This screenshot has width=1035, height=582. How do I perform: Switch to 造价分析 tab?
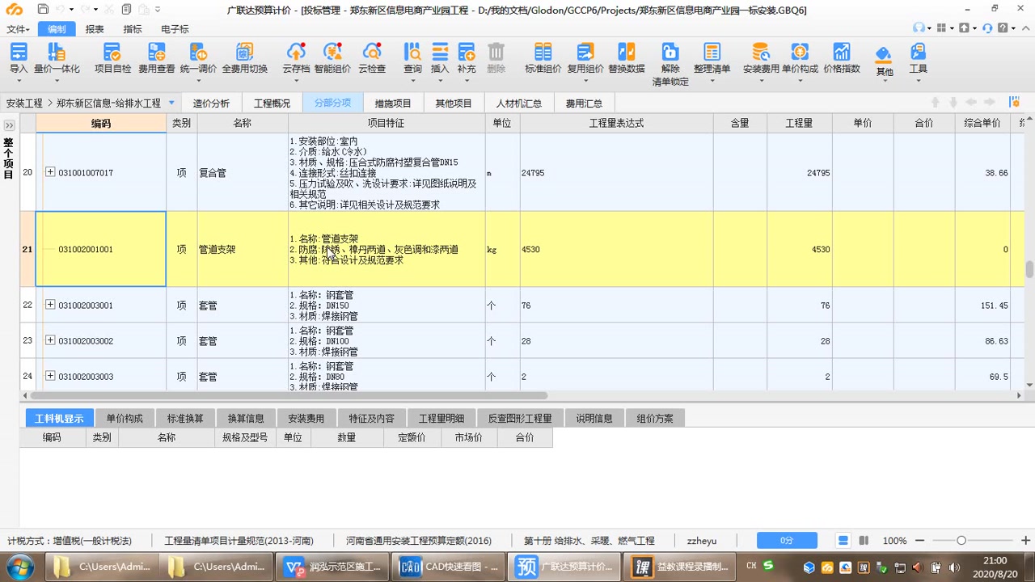click(211, 103)
